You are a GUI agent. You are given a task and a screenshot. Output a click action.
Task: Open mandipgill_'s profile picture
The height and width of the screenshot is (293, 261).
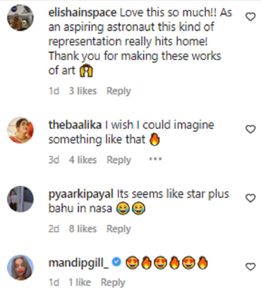click(x=20, y=268)
